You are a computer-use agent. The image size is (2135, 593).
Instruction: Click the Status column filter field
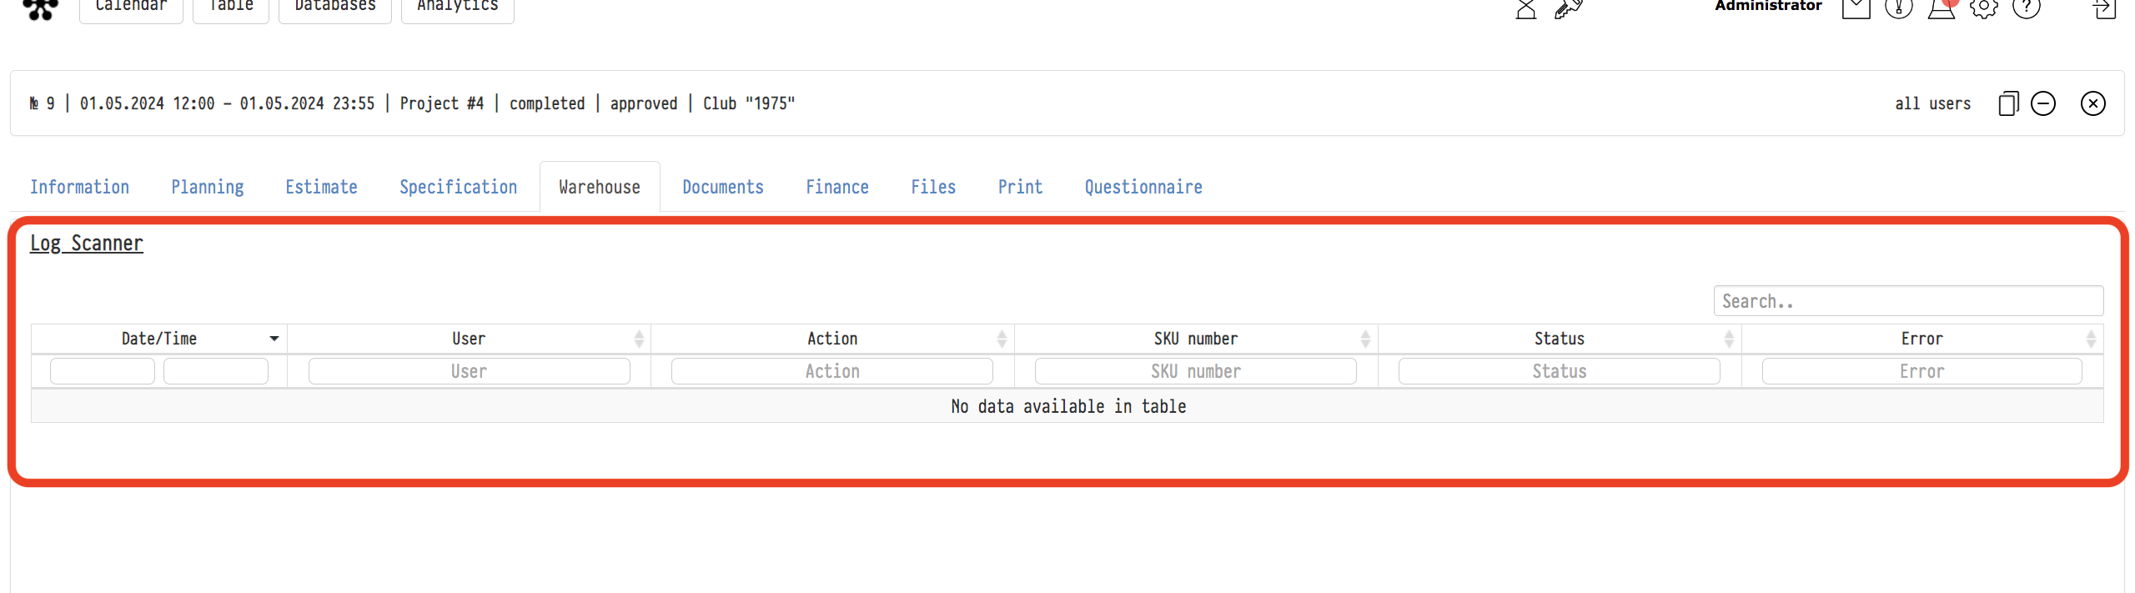(1559, 371)
